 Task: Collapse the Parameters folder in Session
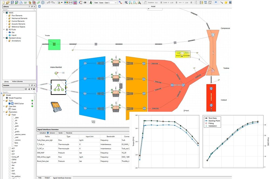pos(4,112)
